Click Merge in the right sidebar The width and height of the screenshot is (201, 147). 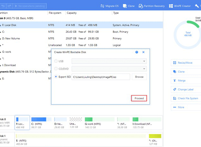coord(181,80)
